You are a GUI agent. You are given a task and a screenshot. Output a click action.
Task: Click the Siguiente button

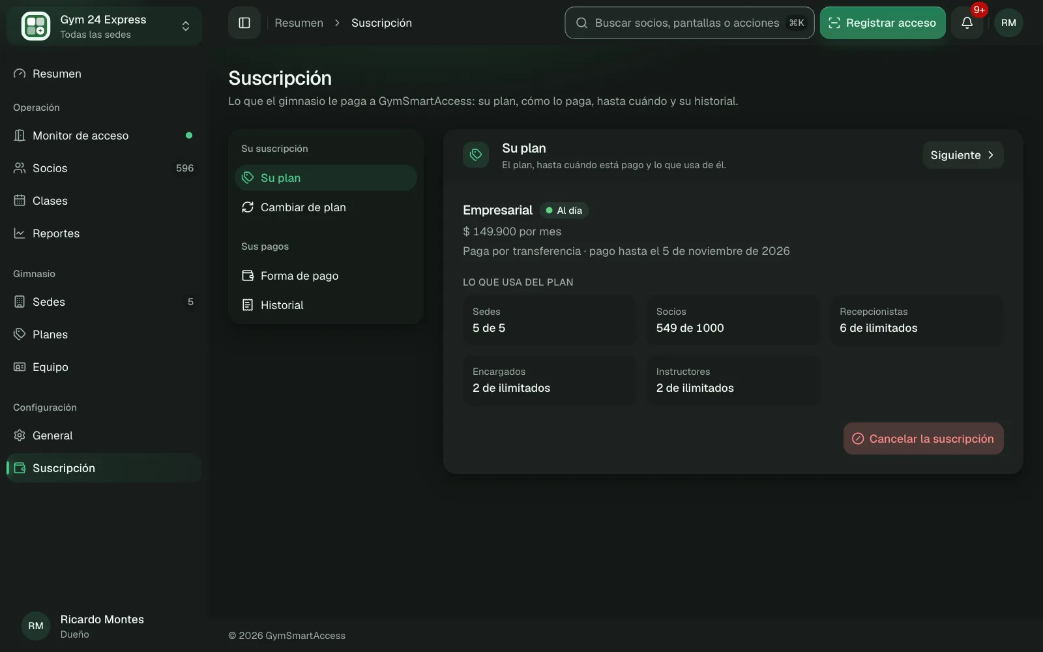(963, 155)
